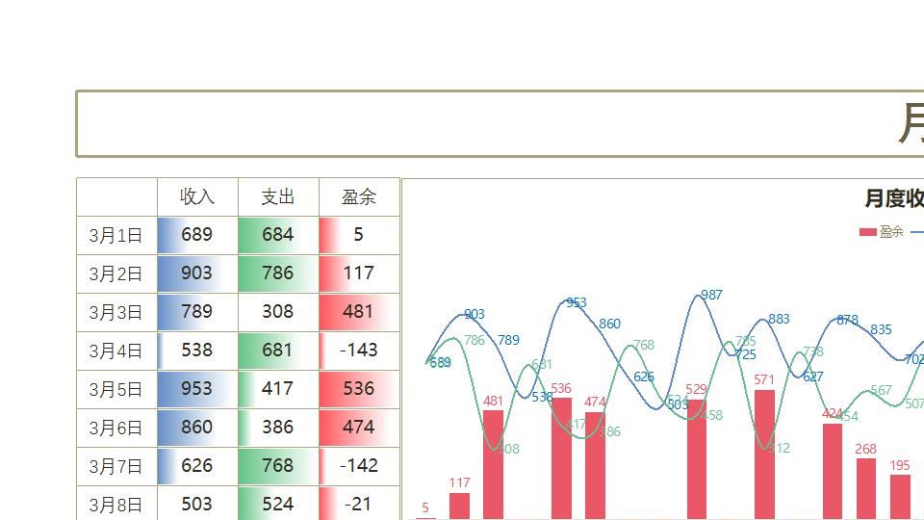The image size is (924, 520).
Task: Select income cell with value 503
Action: coord(197,504)
